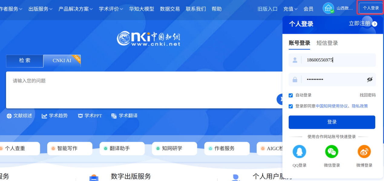Open 学术PPT AI tool
Screen dimensions: 384x181
[x=90, y=116]
